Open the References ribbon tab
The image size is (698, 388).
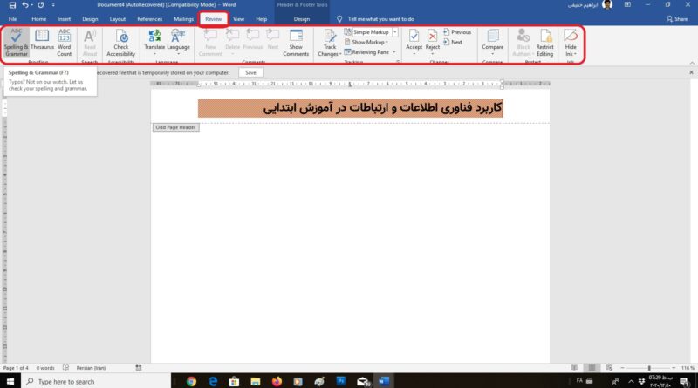[x=150, y=18]
